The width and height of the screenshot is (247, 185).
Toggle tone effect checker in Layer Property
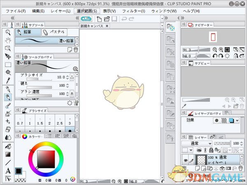pyautogui.click(x=224, y=120)
